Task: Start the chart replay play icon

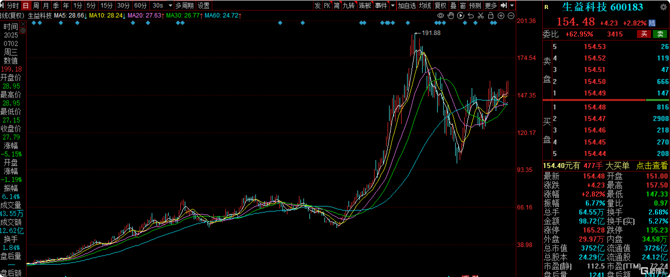Action: [x=461, y=16]
